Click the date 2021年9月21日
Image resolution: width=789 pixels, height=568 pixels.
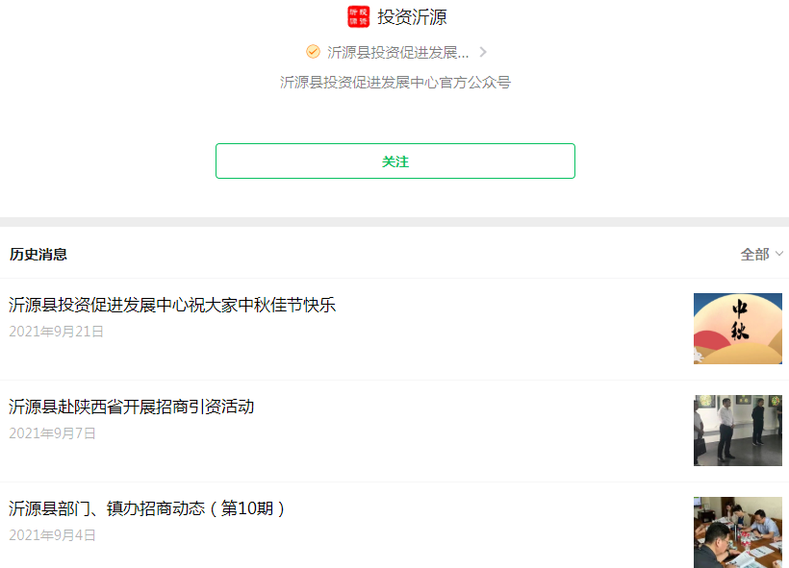pos(57,332)
